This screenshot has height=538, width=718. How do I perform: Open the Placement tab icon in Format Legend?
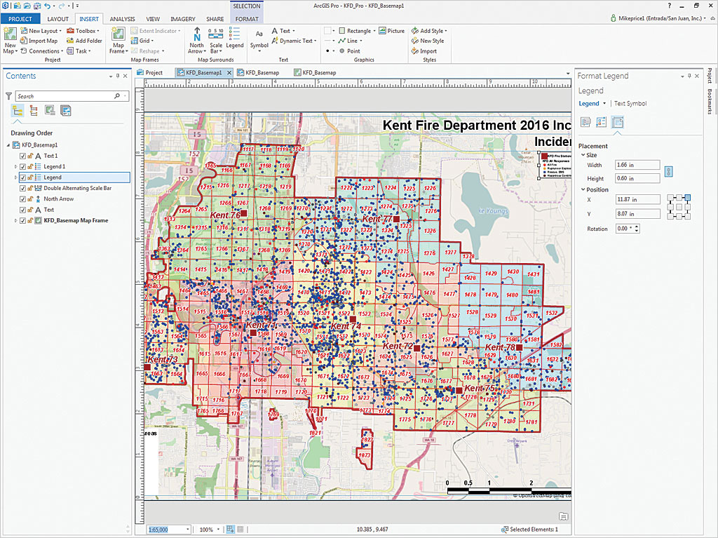pos(618,123)
